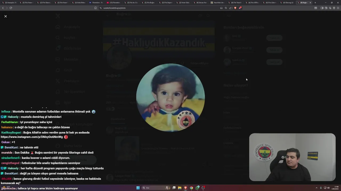
Task: Close the enlarged profile photo overlay
Action: point(5,16)
